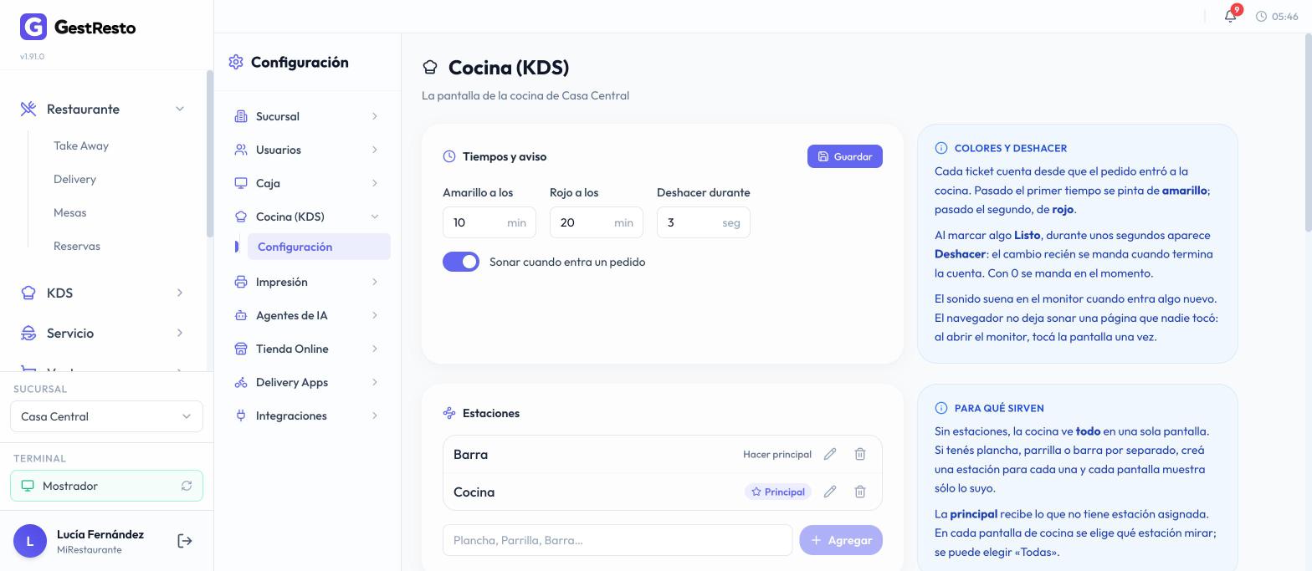Click the GestResto logo icon
Image resolution: width=1312 pixels, height=571 pixels.
33,27
